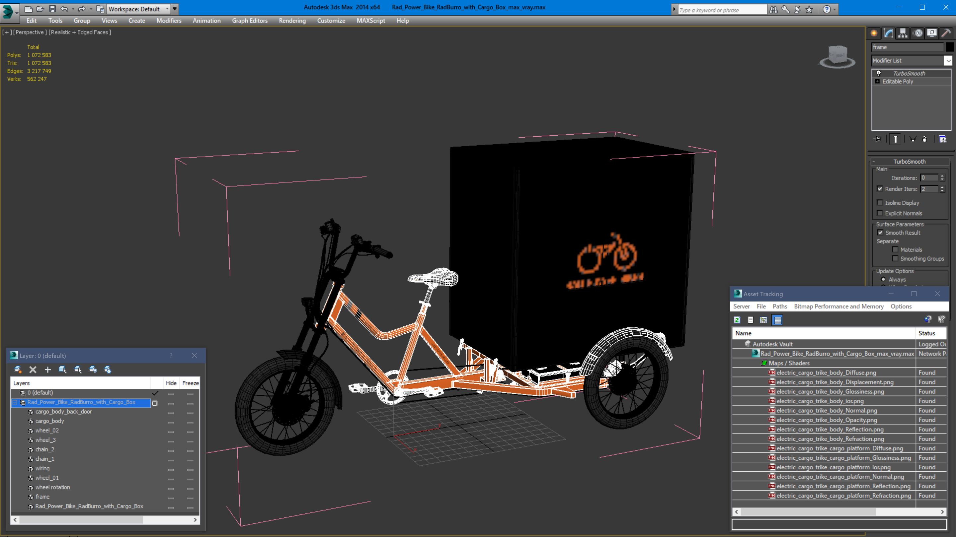Open the Rendering menu
This screenshot has width=956, height=537.
coord(292,21)
